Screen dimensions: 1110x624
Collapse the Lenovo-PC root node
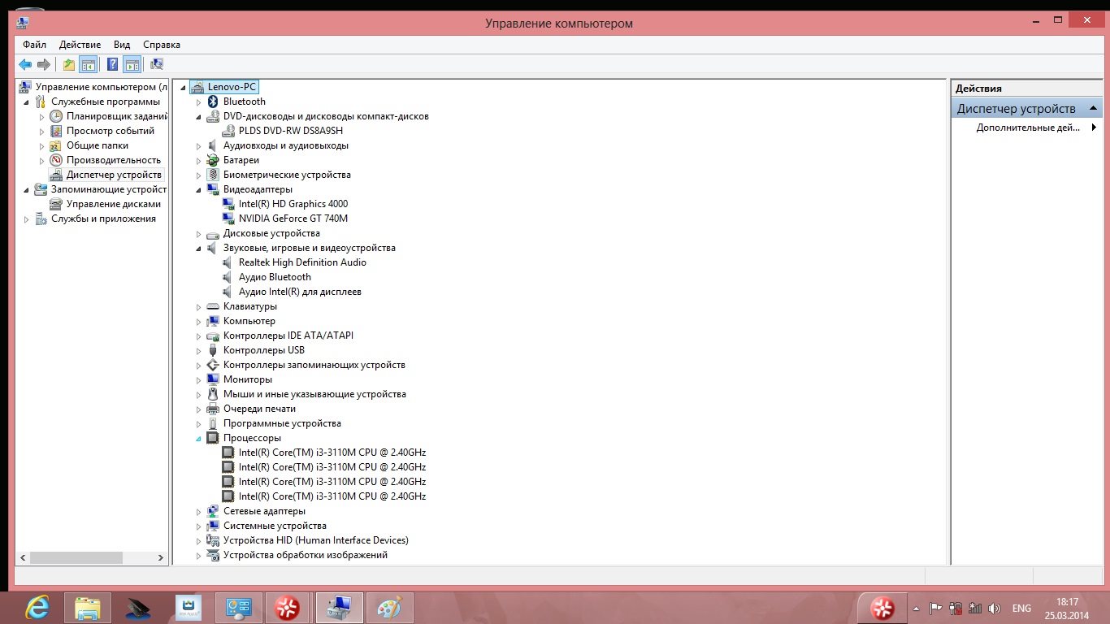point(183,87)
